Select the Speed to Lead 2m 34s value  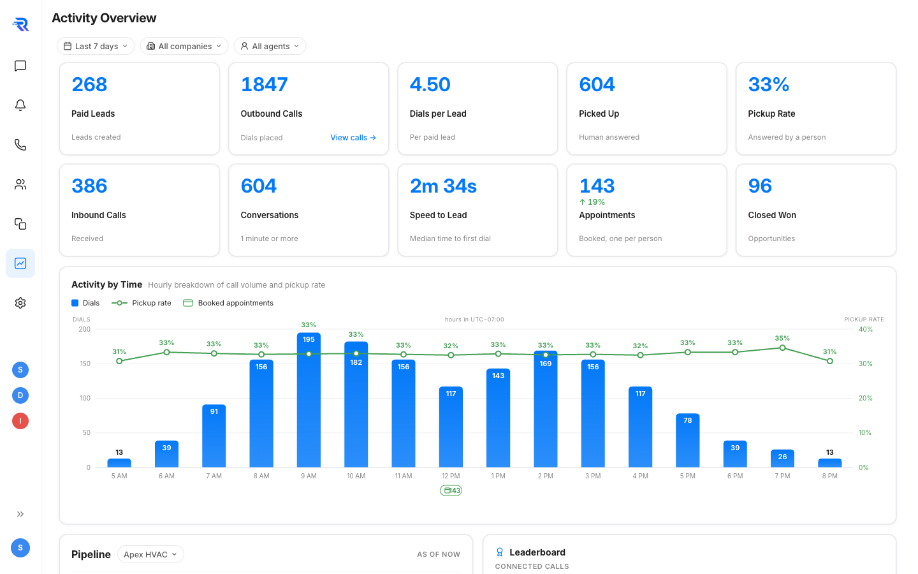(x=444, y=186)
